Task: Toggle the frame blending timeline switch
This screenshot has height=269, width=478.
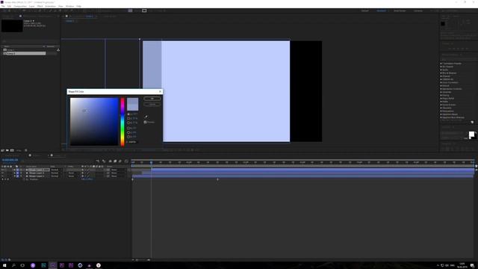Action: [x=115, y=161]
